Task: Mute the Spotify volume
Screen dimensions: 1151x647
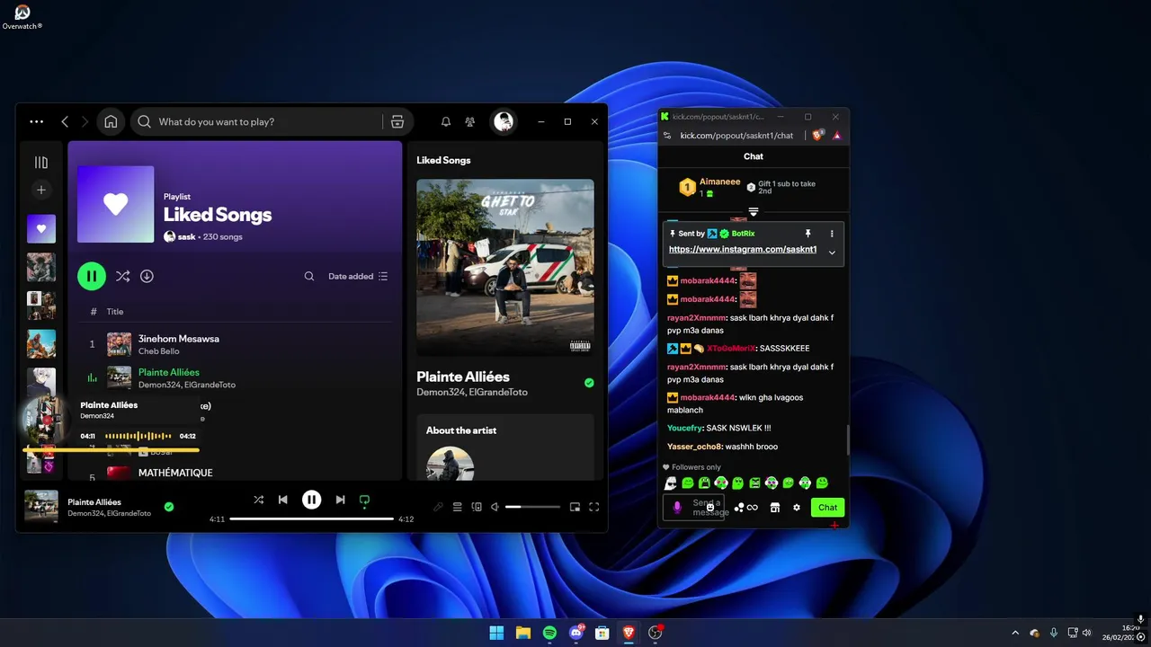Action: pos(495,507)
